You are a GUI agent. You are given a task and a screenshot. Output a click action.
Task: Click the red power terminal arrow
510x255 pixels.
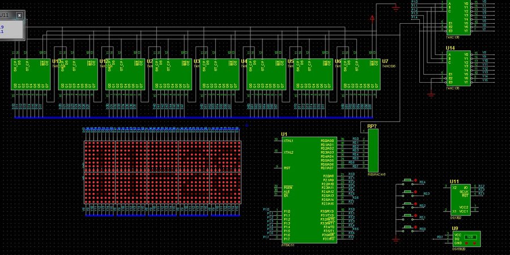pyautogui.click(x=372, y=19)
